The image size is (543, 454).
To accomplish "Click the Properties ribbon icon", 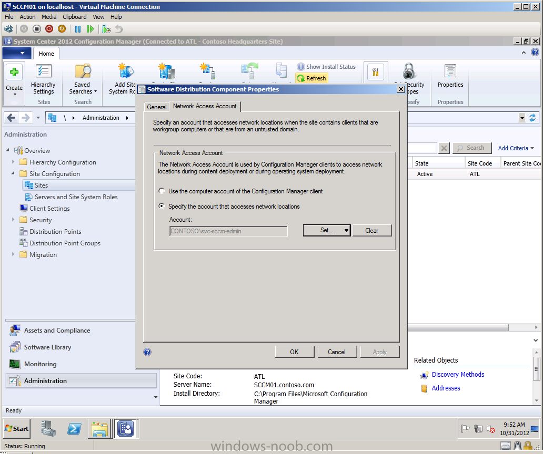I will tap(450, 71).
